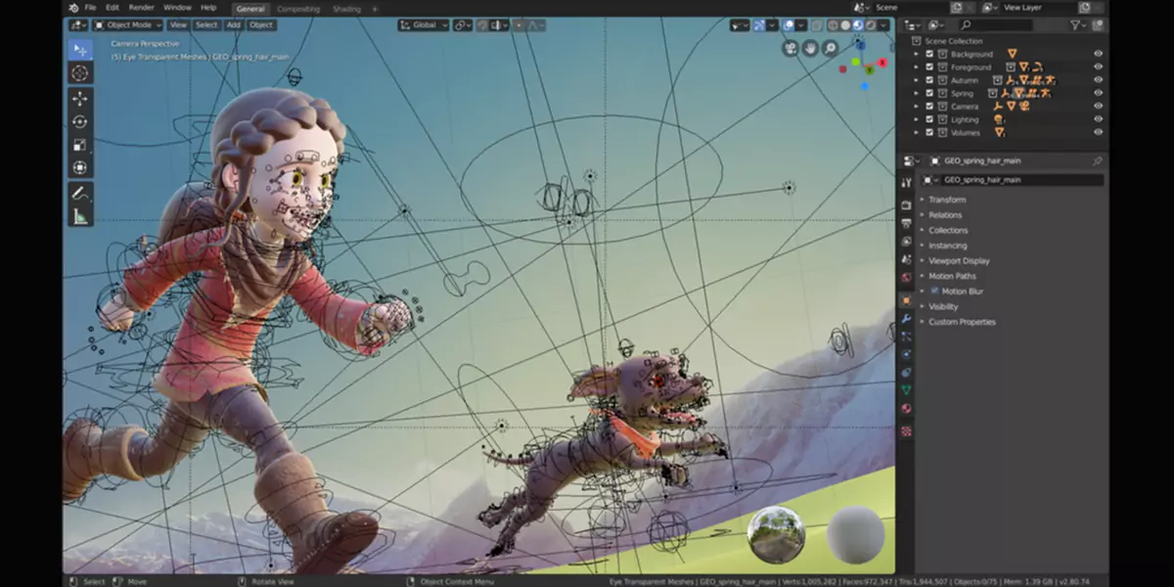Screen dimensions: 1174x587
Task: Click the viewport Select menu button
Action: [x=206, y=25]
